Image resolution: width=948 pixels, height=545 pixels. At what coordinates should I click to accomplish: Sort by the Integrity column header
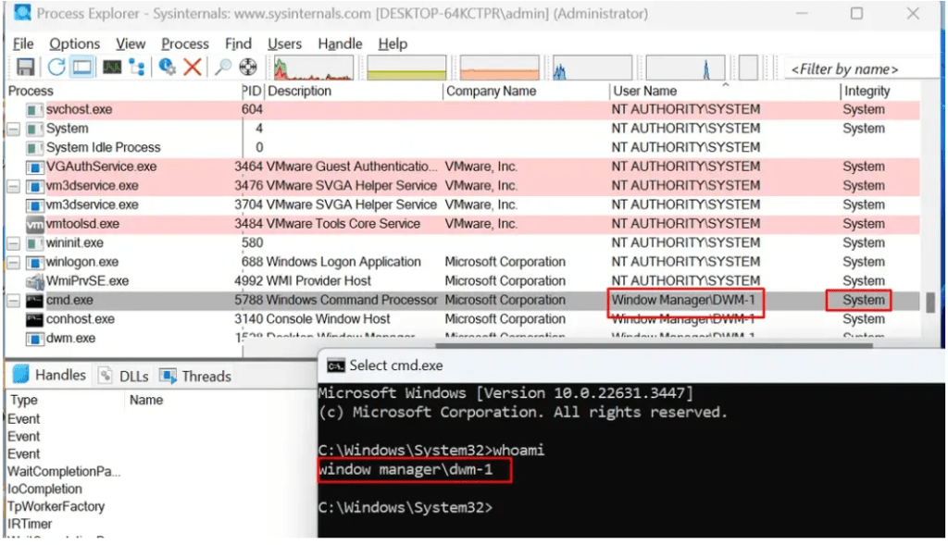(867, 91)
